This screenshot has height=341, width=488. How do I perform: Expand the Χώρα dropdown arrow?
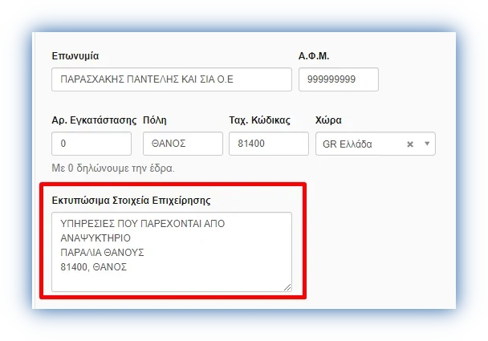pyautogui.click(x=427, y=144)
